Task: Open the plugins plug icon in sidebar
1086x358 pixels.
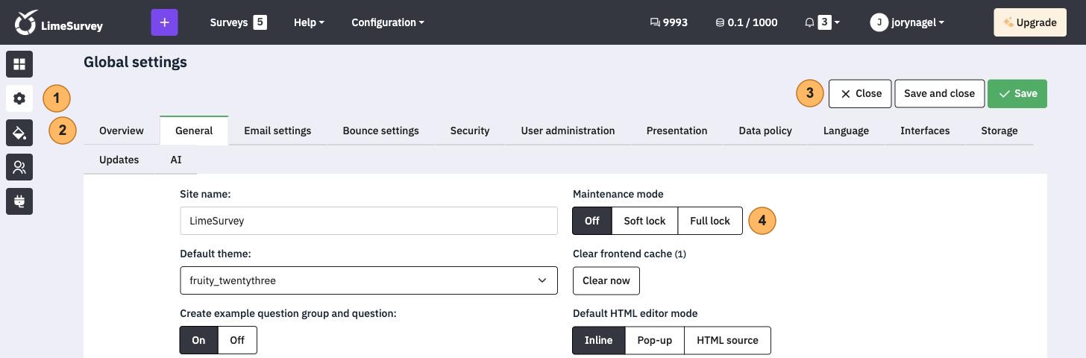Action: pos(19,201)
